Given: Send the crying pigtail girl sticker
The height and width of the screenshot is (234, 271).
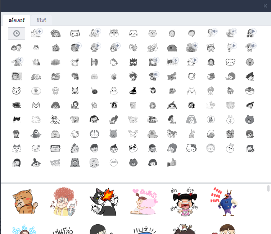Looking at the screenshot, I should click(184, 202).
